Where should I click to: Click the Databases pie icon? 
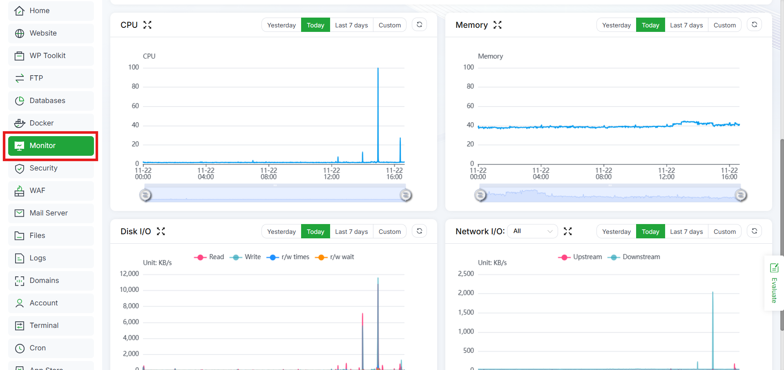[20, 101]
